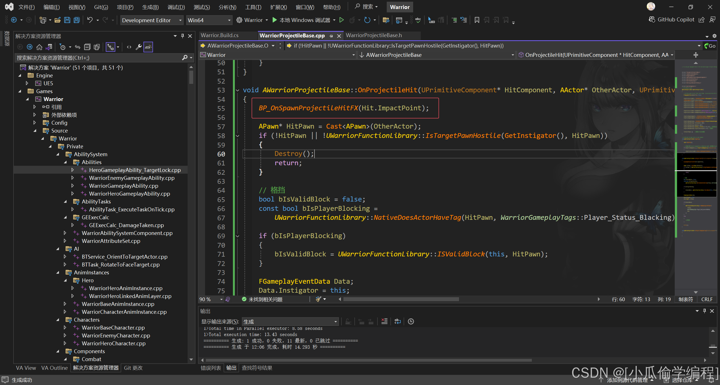Viewport: 720px width, 385px height.
Task: Click the code editor horizontal scrollbar thumb
Action: (x=401, y=299)
